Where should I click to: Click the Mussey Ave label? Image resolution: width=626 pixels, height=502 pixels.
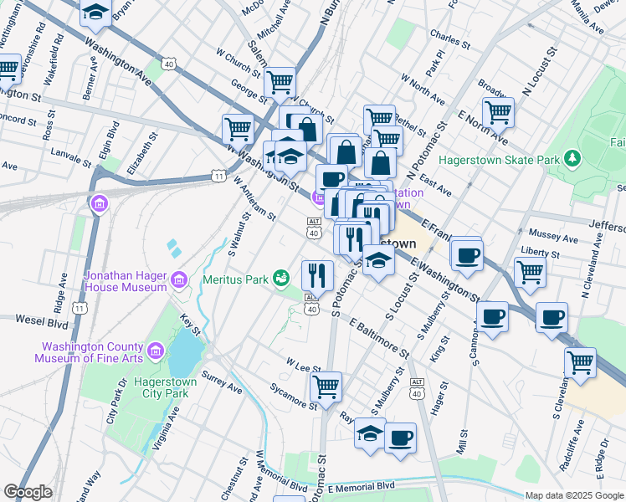click(553, 235)
